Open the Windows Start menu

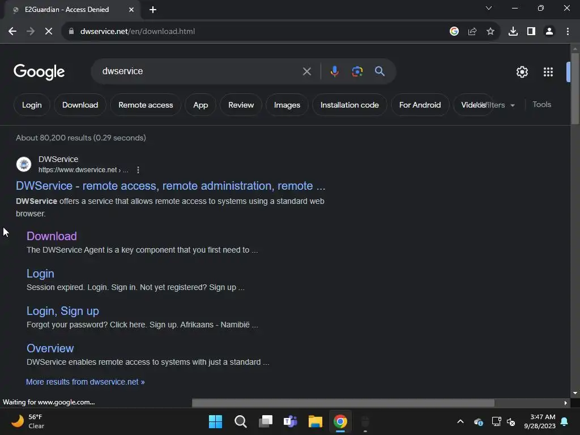point(215,421)
